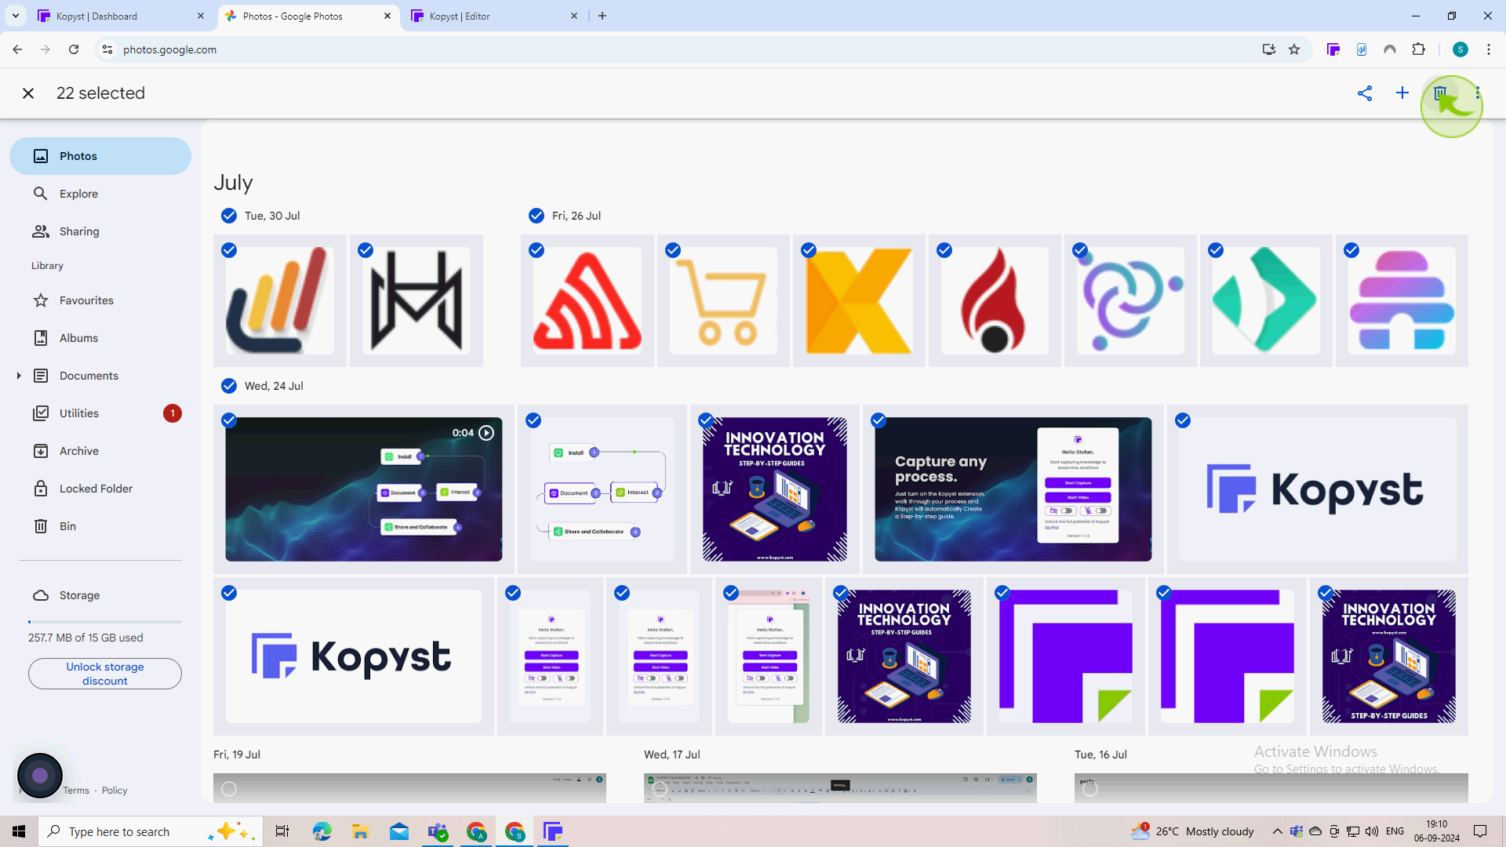Uncheck the orange X logo photo
The width and height of the screenshot is (1506, 847).
click(809, 250)
